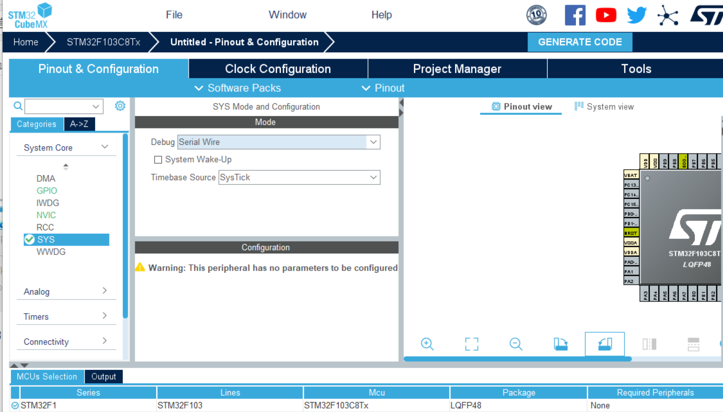The width and height of the screenshot is (723, 412).
Task: Select IWDG in System Core list
Action: [x=48, y=203]
